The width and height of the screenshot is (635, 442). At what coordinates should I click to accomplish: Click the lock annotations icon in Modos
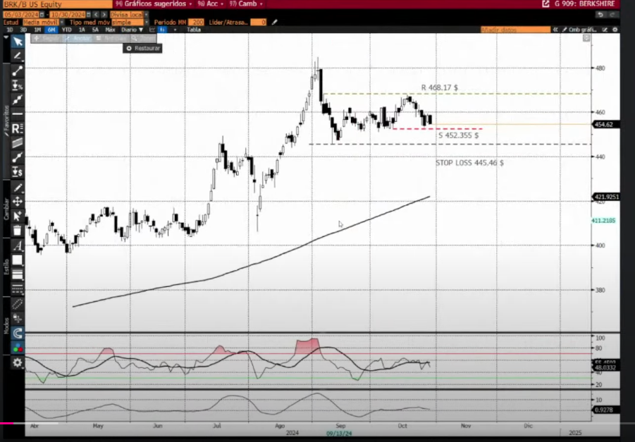(x=18, y=319)
